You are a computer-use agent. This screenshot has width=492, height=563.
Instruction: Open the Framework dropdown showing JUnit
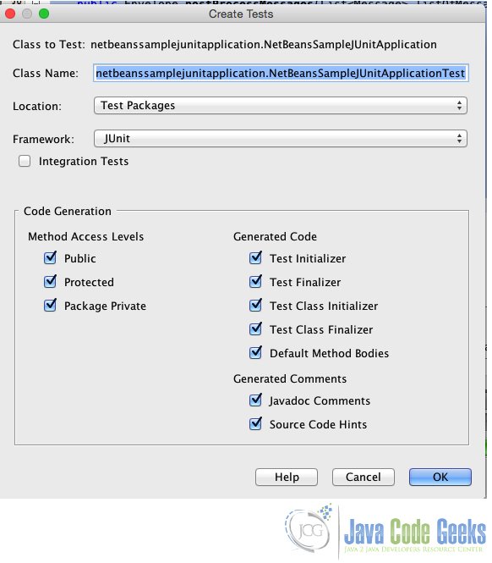[281, 139]
